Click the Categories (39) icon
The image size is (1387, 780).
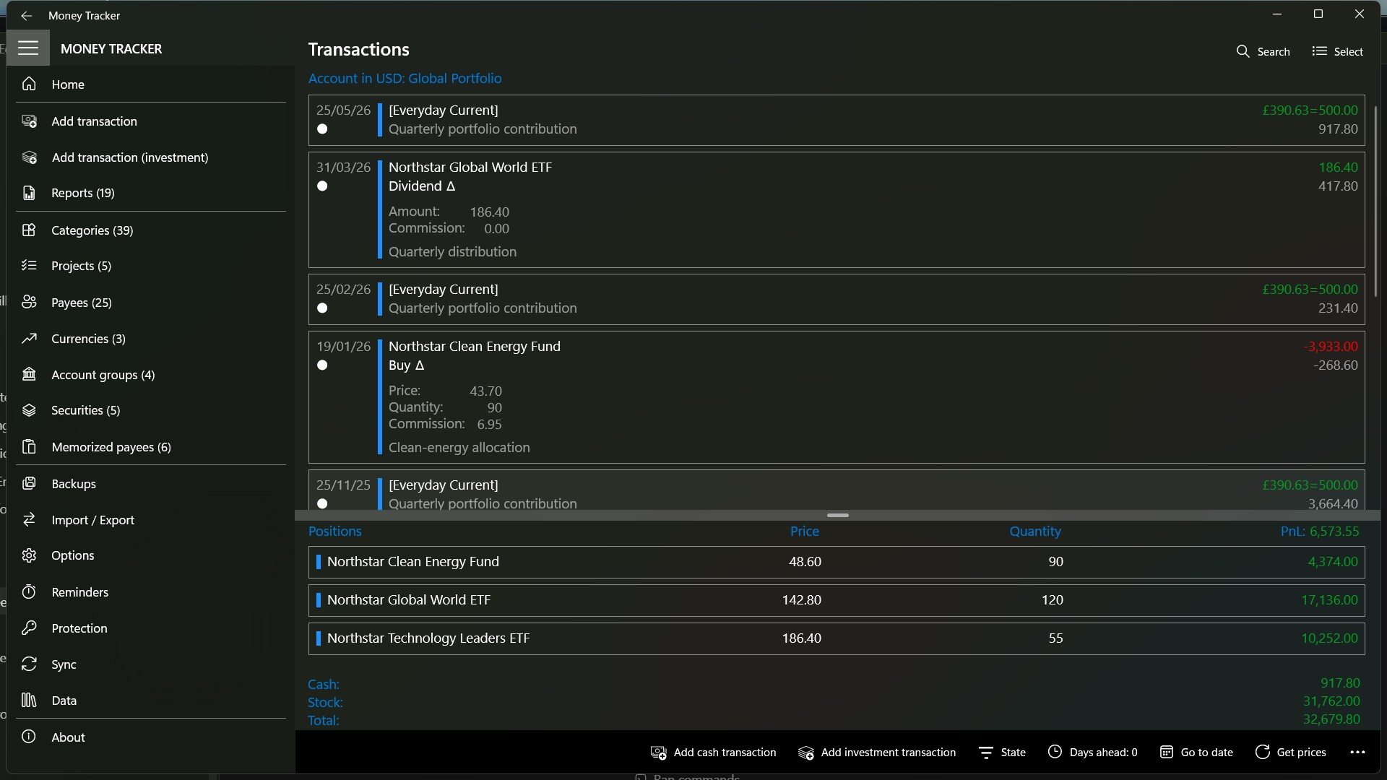[x=29, y=230]
